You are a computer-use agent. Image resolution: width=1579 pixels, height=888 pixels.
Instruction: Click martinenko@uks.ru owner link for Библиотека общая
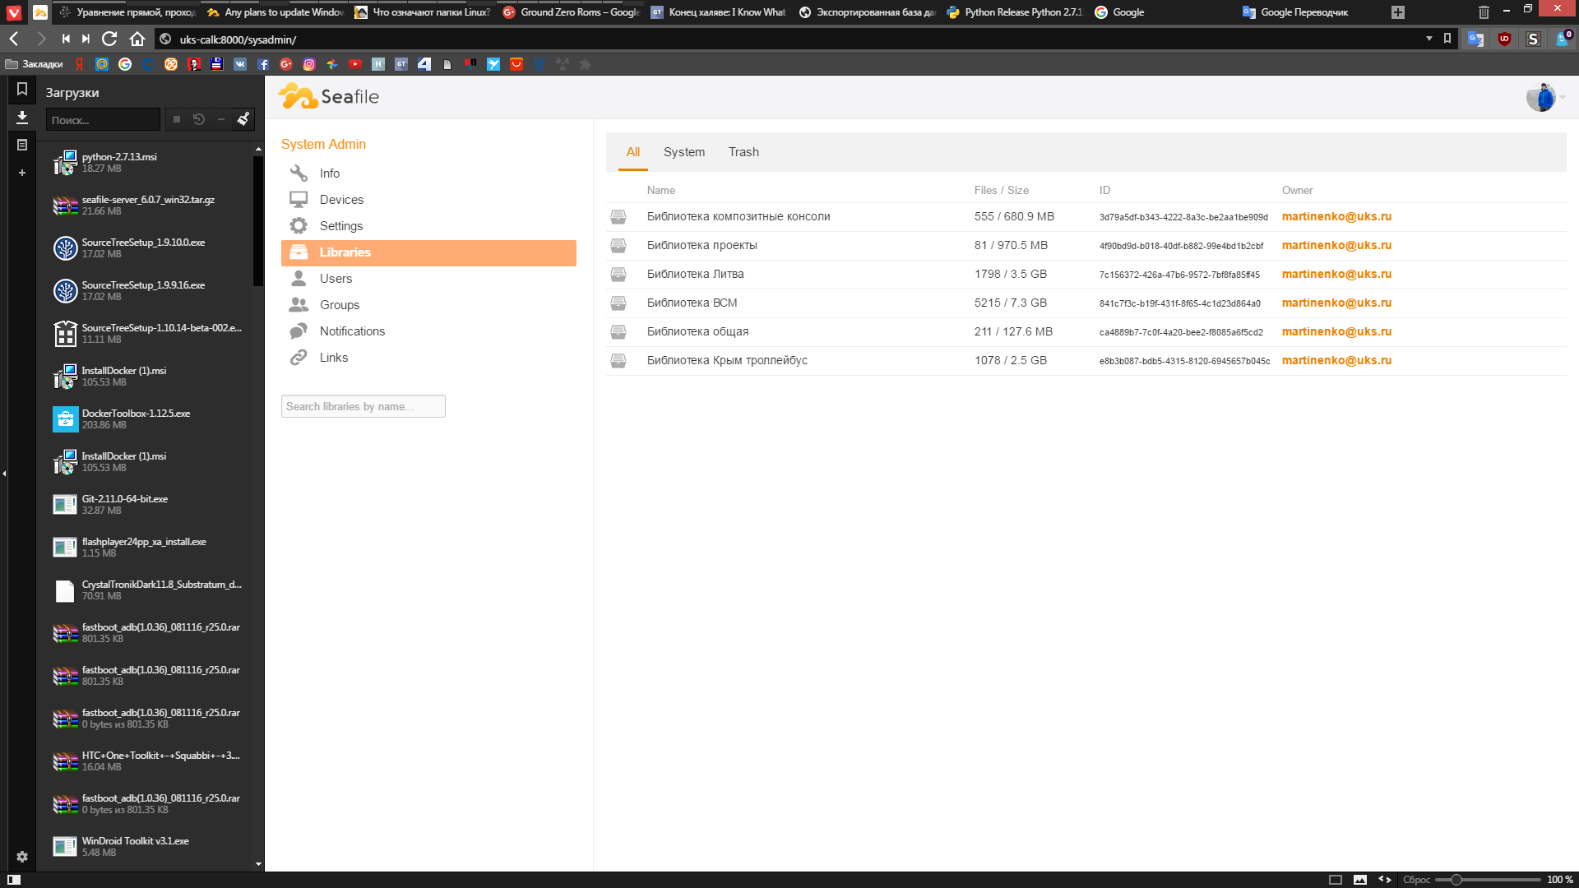(1336, 331)
